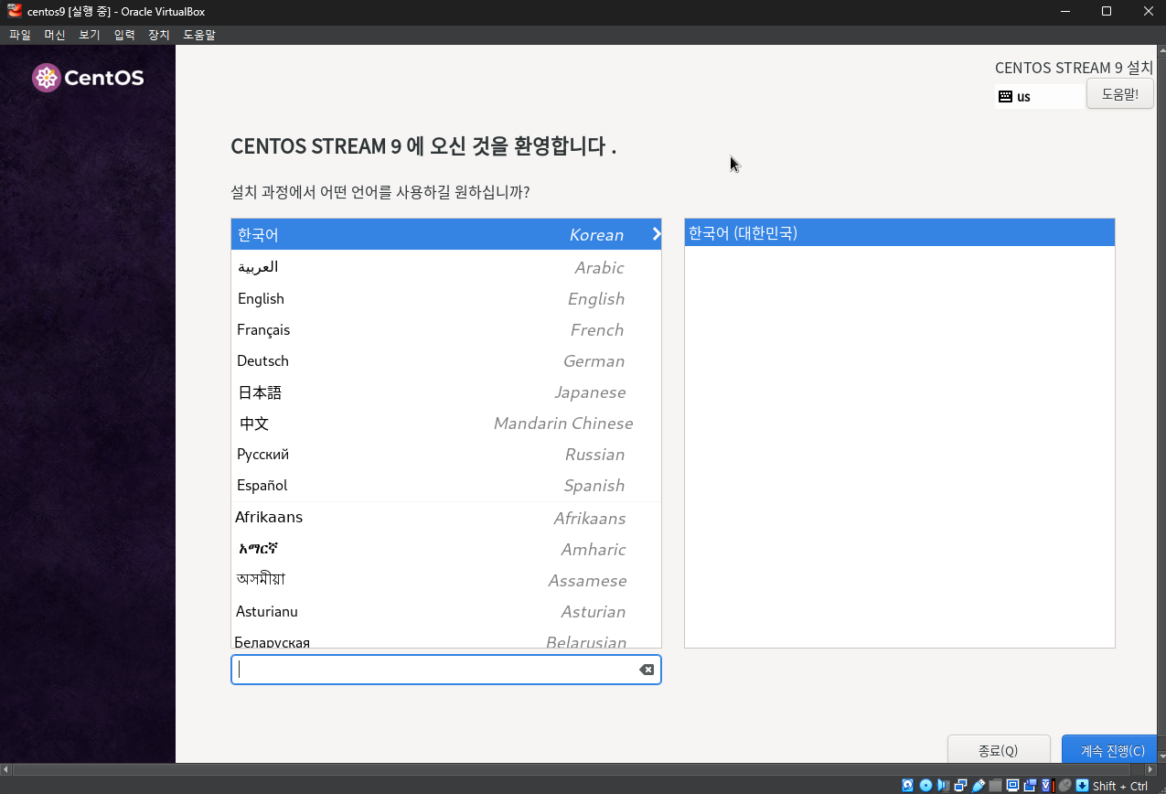Expand the Korean language chevron arrow
1166x794 pixels.
pyautogui.click(x=656, y=234)
